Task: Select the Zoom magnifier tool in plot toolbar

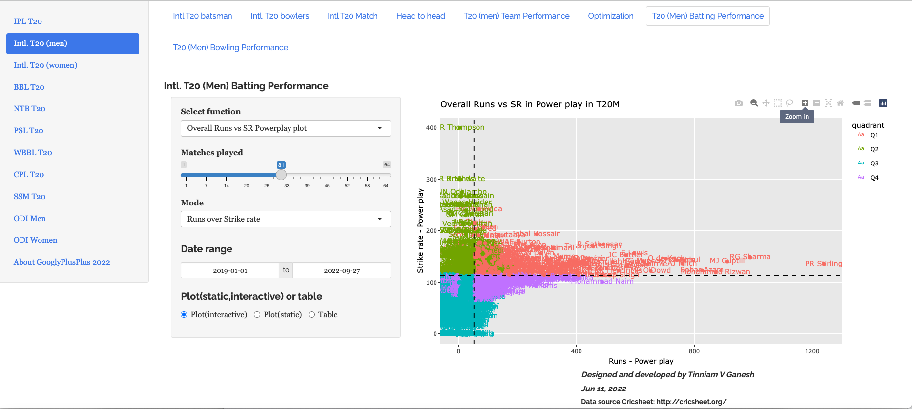Action: (x=754, y=103)
